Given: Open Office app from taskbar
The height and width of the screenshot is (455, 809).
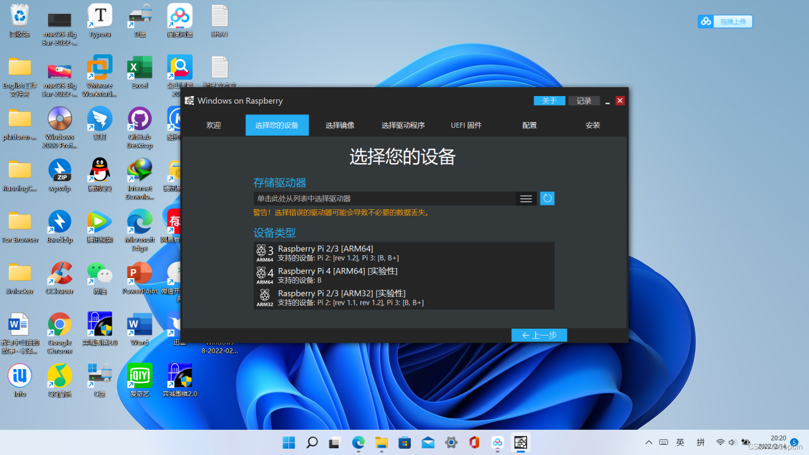Looking at the screenshot, I should tap(474, 442).
